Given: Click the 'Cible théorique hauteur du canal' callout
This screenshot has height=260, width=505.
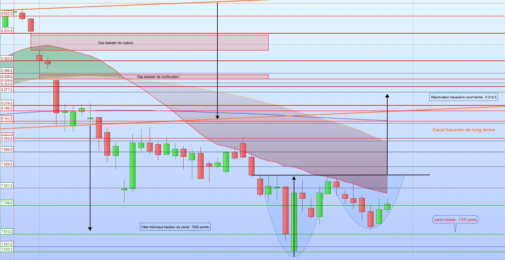Looking at the screenshot, I should click(x=175, y=227).
